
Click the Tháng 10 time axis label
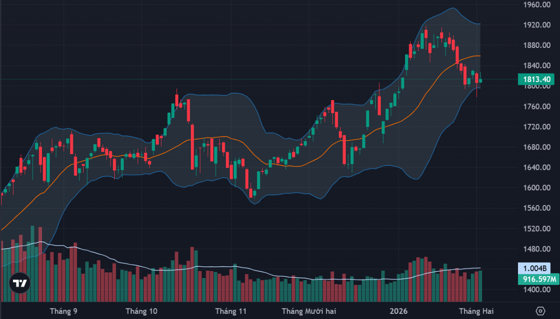point(142,311)
